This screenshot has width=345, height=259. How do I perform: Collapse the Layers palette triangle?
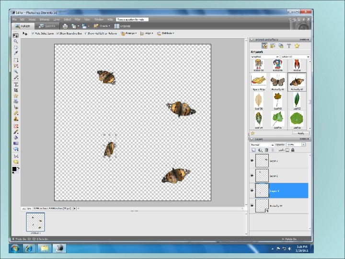pos(252,139)
